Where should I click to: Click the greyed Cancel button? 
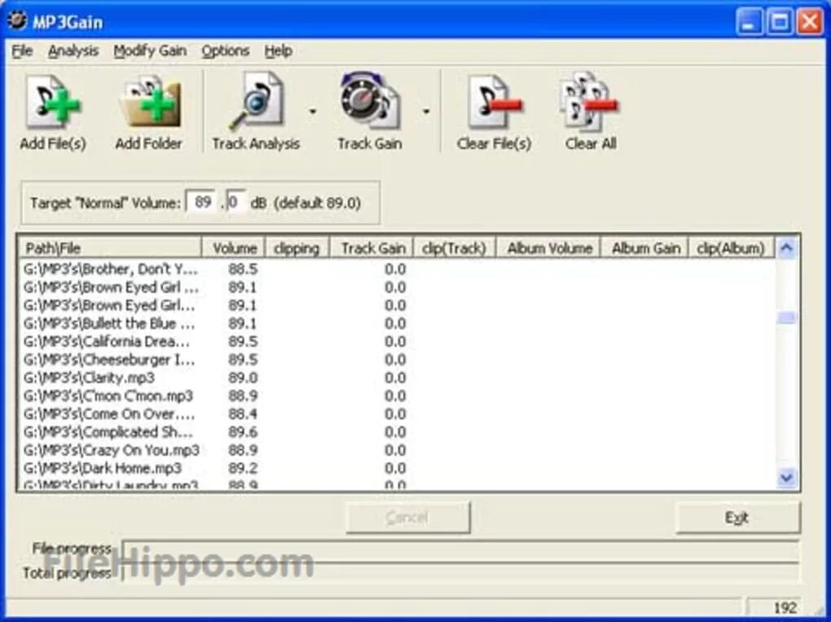coord(407,518)
